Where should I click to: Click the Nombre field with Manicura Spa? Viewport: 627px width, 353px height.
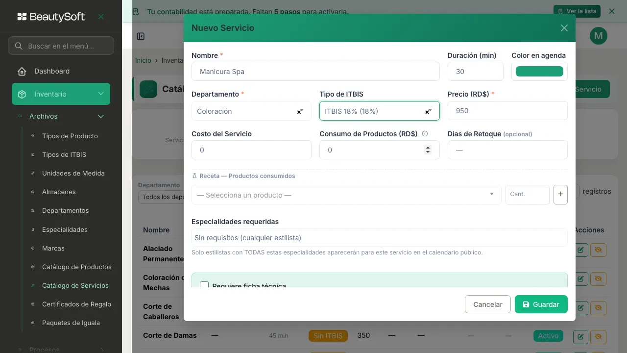click(315, 71)
